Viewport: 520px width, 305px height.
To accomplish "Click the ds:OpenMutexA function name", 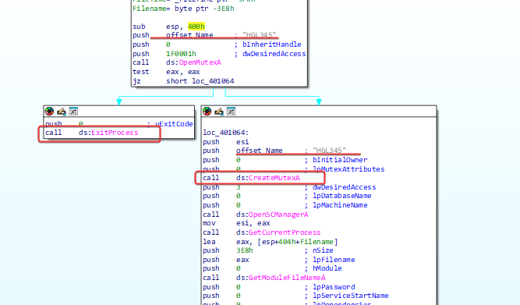I will (x=193, y=62).
